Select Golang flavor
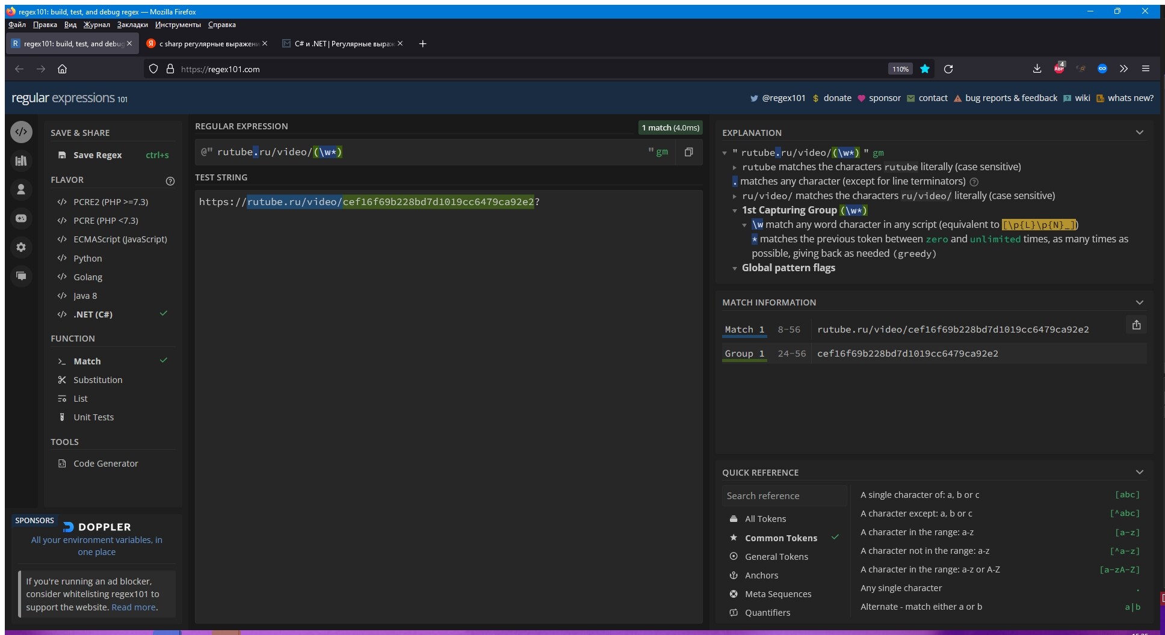 pos(88,277)
